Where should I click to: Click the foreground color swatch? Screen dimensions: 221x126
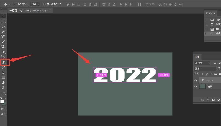point(2,102)
